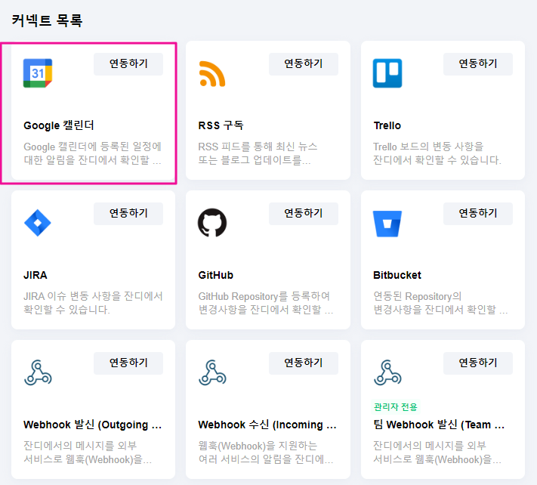Click the 관리자 전용 badge

click(x=396, y=407)
